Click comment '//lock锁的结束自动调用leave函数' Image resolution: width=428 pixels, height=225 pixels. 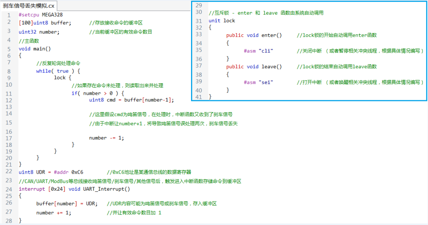point(337,67)
